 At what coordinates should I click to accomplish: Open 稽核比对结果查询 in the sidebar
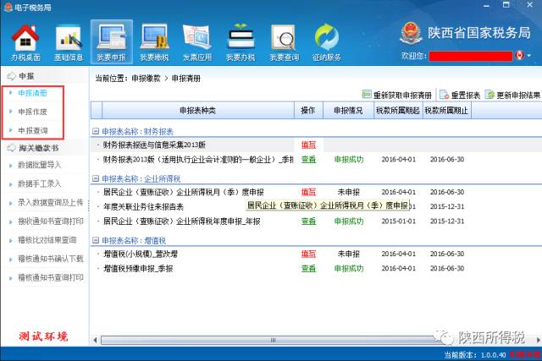(47, 240)
